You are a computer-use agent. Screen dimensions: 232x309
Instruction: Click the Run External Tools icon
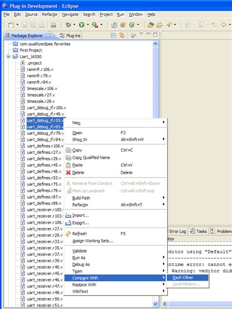coord(95,25)
